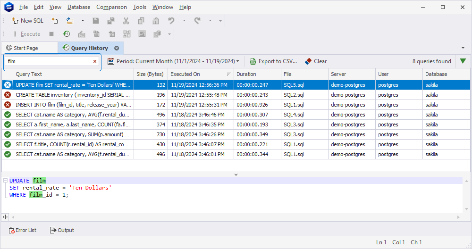Open the View menu
472x249 pixels.
55,7
